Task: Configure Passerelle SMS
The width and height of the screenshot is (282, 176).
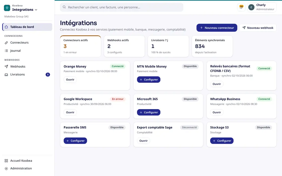Action: tap(75, 141)
